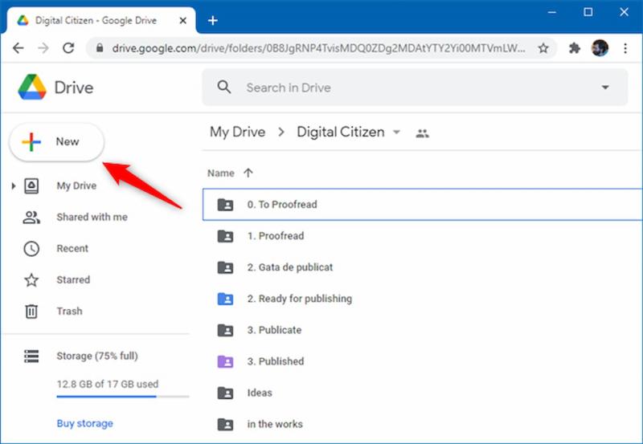643x444 pixels.
Task: Click the storage usage progress bar
Action: [x=123, y=397]
